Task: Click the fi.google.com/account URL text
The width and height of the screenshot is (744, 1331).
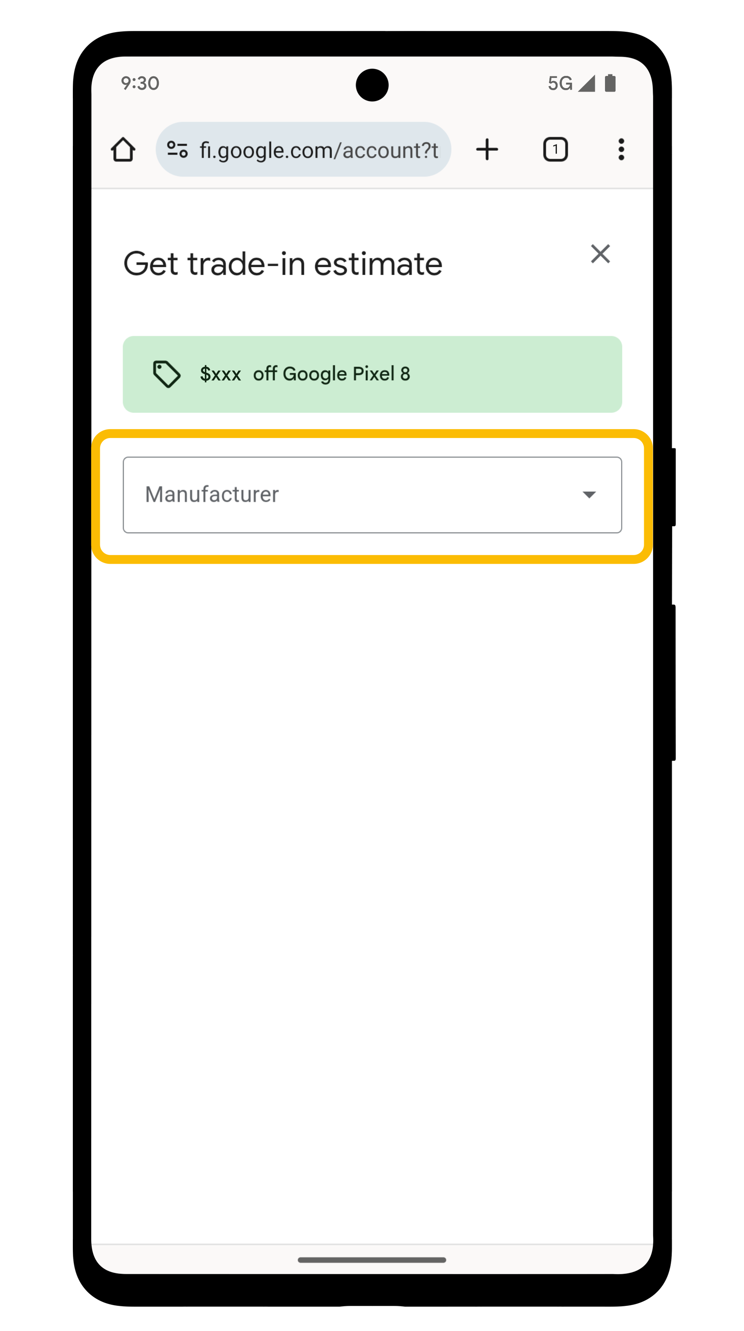Action: point(319,150)
